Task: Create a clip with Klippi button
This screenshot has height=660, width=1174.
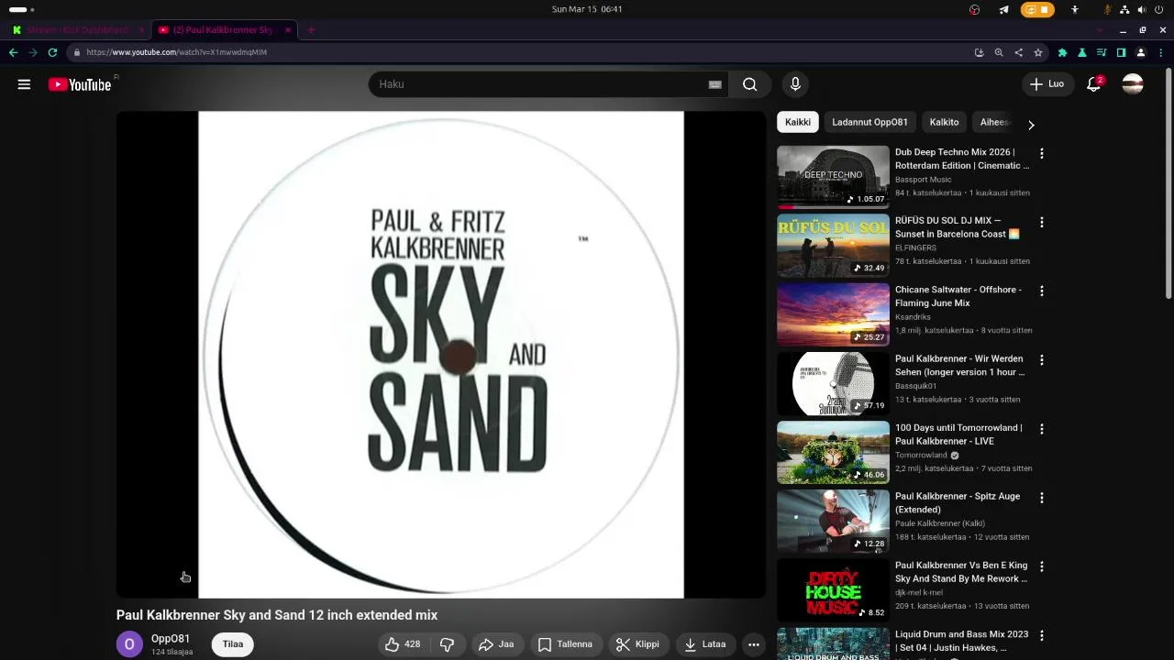Action: tap(638, 644)
